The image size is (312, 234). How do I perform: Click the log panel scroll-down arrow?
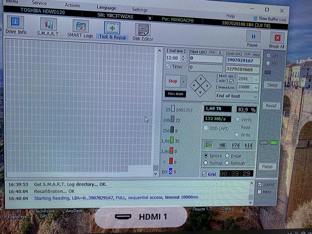251,202
